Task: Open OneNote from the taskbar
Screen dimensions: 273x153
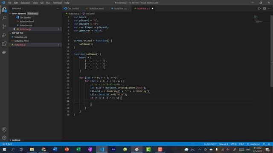Action: (x=90, y=149)
